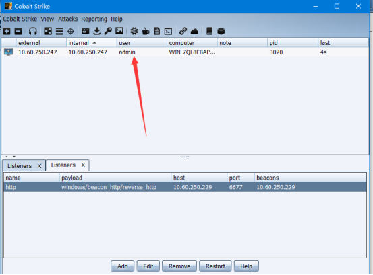373x275 pixels.
Task: Sort listeners by beacons column header
Action: [310, 178]
